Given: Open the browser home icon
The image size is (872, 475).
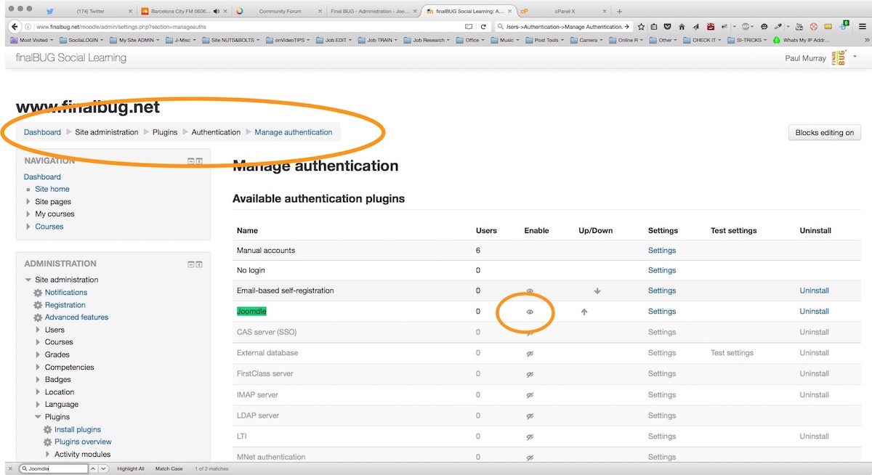Looking at the screenshot, I should 682,27.
